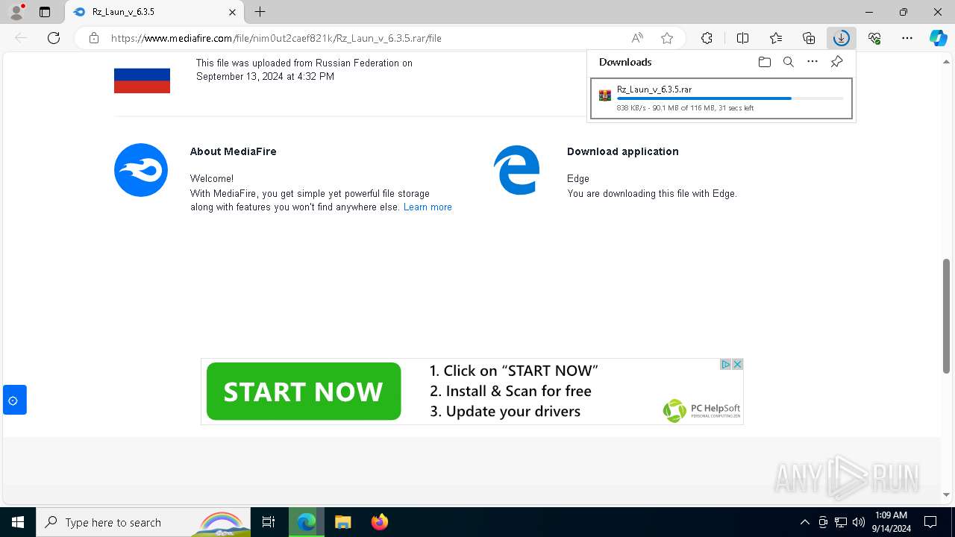Image resolution: width=955 pixels, height=537 pixels.
Task: Close the ad with X icon
Action: (737, 364)
